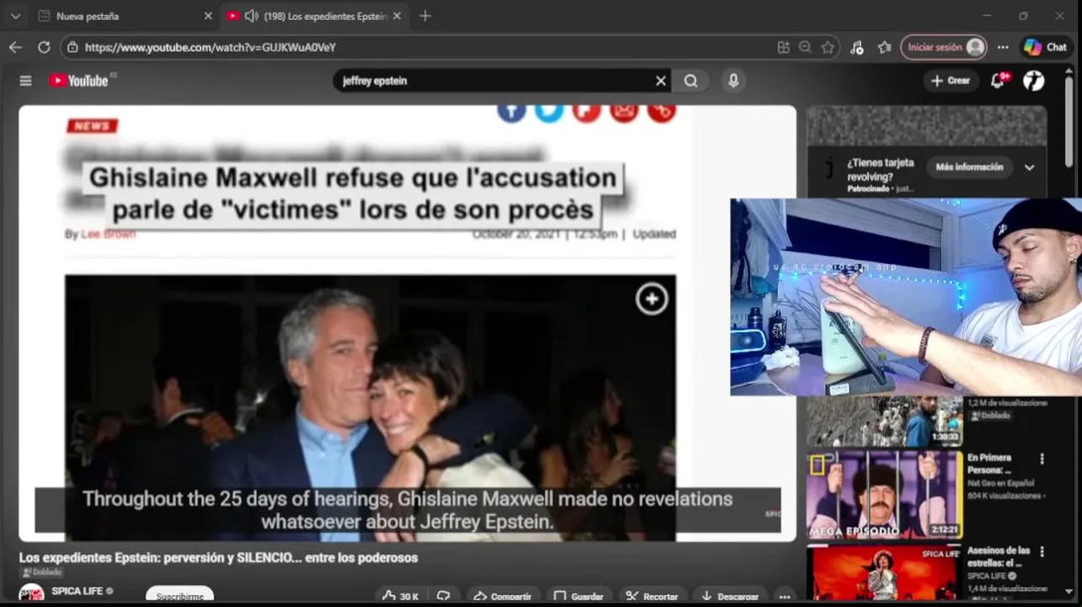The width and height of the screenshot is (1082, 607).
Task: Close the Los expedientes Epstein tab
Action: point(397,16)
